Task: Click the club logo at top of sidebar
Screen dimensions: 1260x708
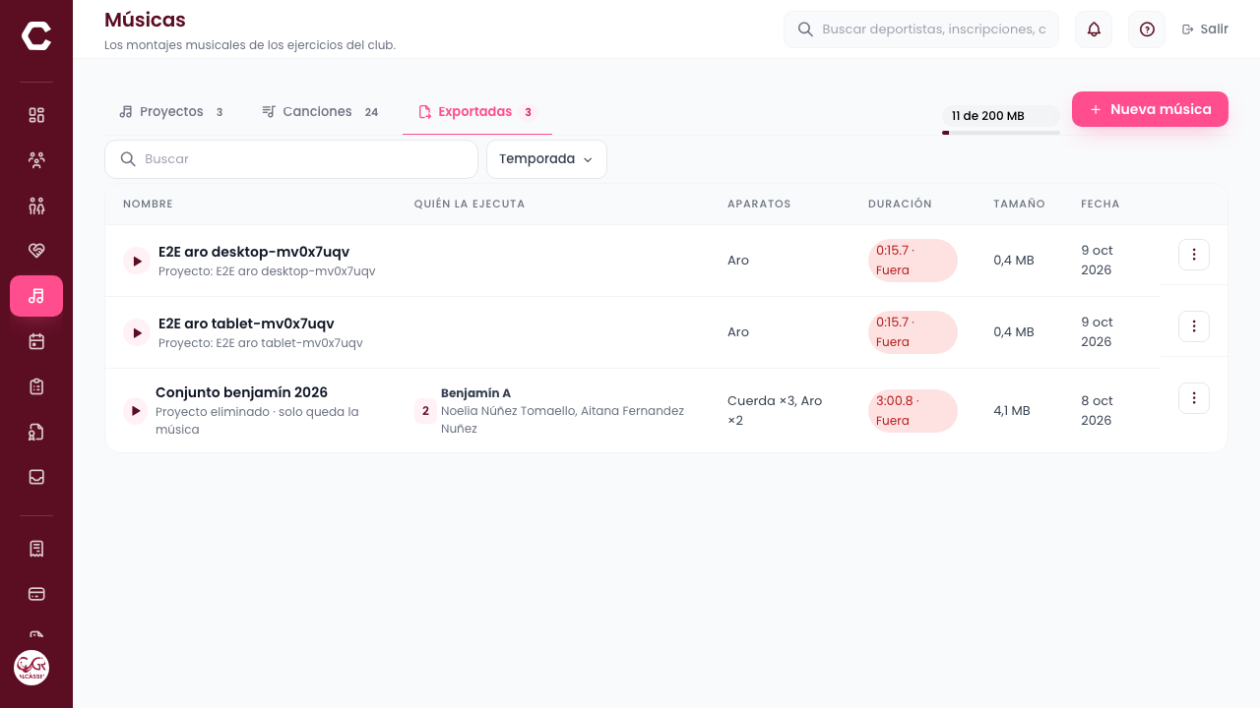Action: (x=36, y=36)
